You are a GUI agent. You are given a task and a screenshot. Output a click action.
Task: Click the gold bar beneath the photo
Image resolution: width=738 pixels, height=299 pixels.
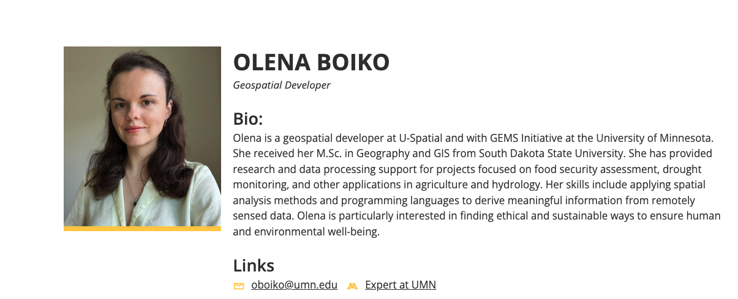click(142, 229)
